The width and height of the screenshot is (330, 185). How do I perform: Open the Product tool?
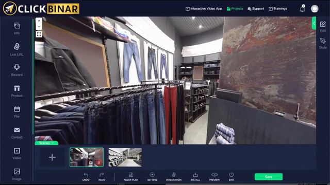point(17,91)
